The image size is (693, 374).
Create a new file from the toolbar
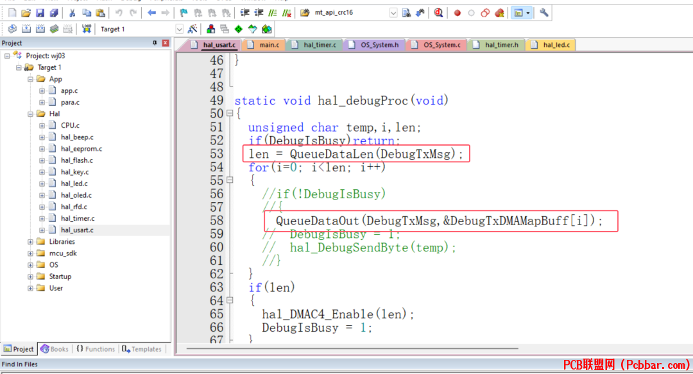point(12,13)
